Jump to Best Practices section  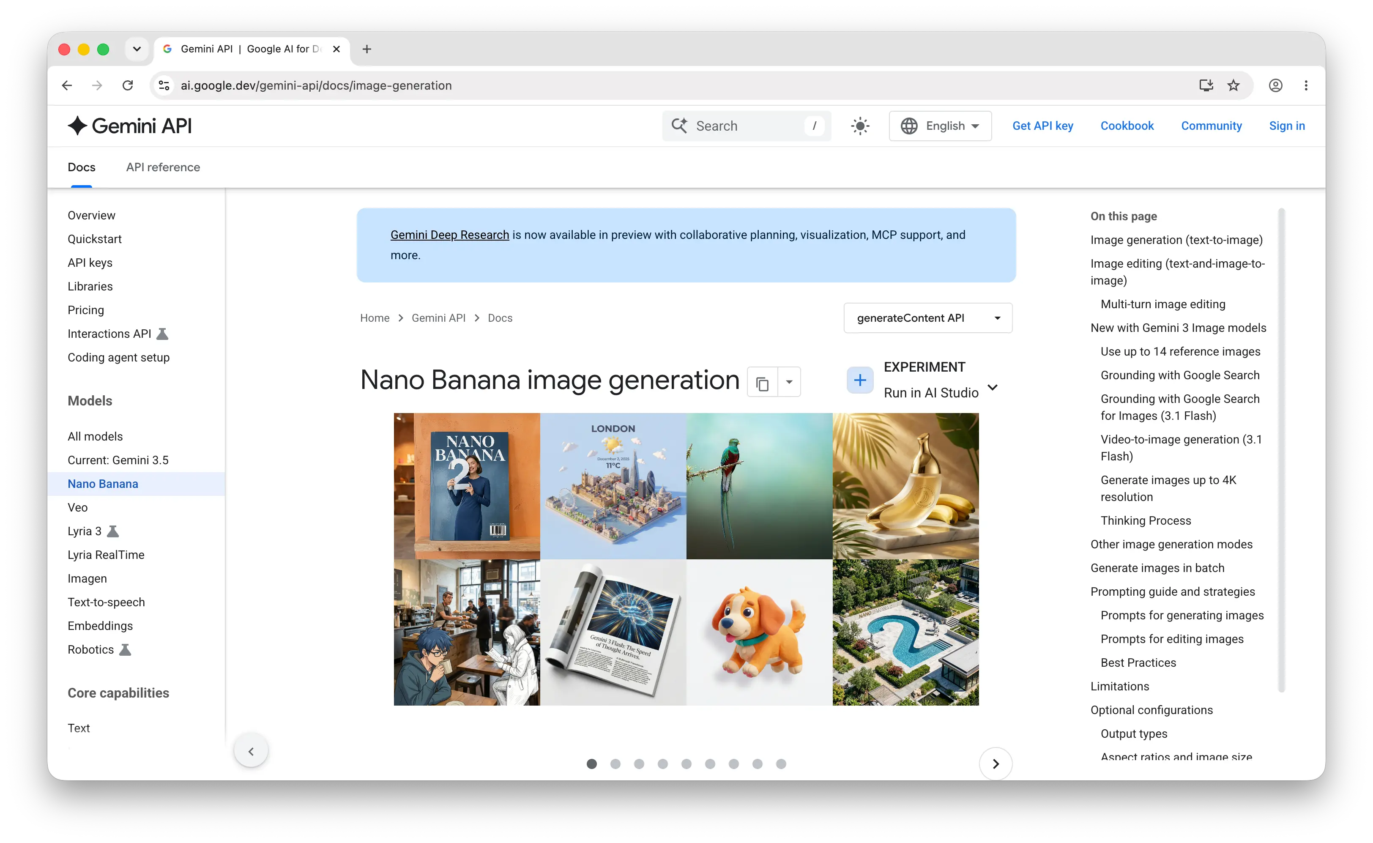pos(1138,663)
